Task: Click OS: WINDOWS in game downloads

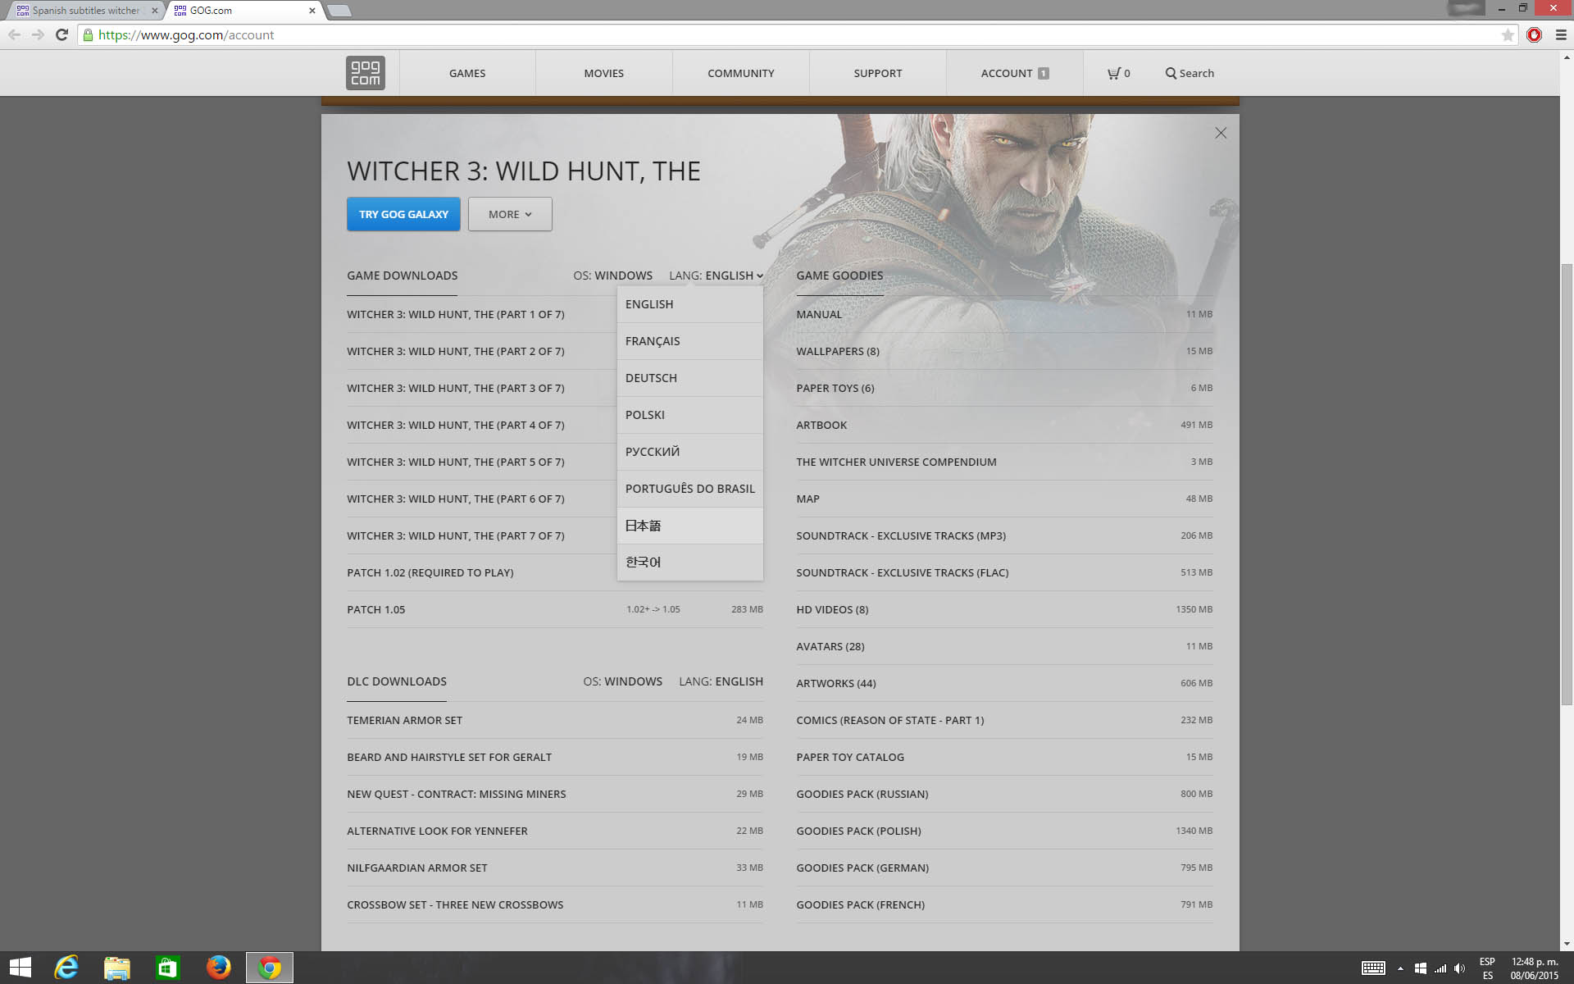Action: tap(612, 276)
